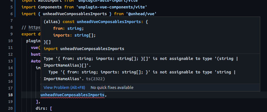Click 'imports: string[];' in hover tooltip
Screen dimensions: 267x112
click(74, 35)
